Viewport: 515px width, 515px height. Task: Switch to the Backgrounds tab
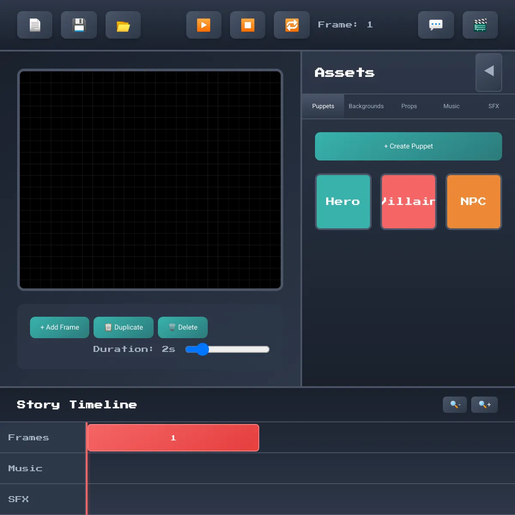point(366,106)
